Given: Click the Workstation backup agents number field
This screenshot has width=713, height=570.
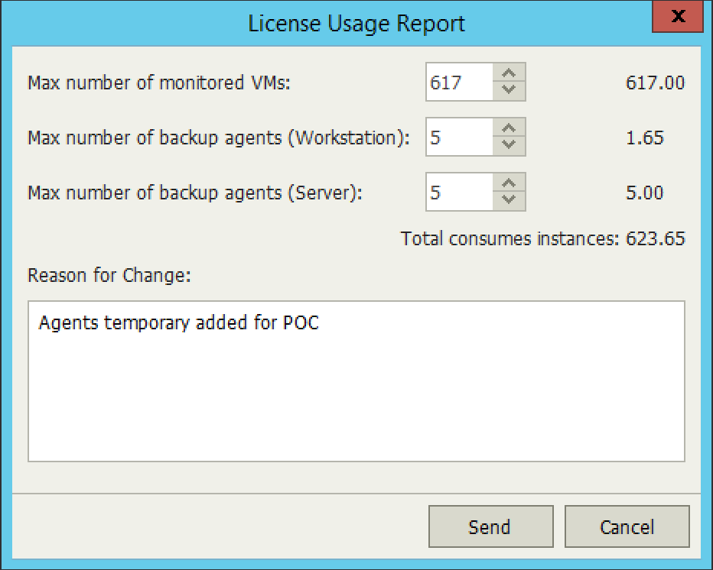Looking at the screenshot, I should tap(459, 138).
